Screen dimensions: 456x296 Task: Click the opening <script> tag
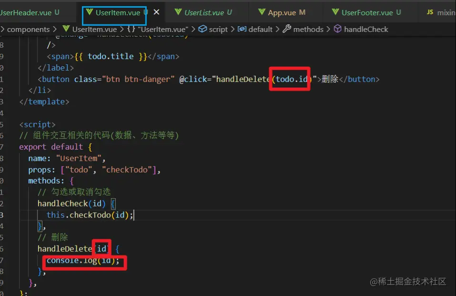coord(37,124)
